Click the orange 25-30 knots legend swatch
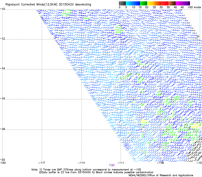The height and width of the screenshot is (177, 202). point(158,3)
